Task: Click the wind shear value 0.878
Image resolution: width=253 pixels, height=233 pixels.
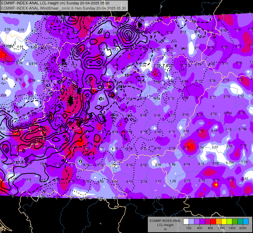Action: coord(33,64)
